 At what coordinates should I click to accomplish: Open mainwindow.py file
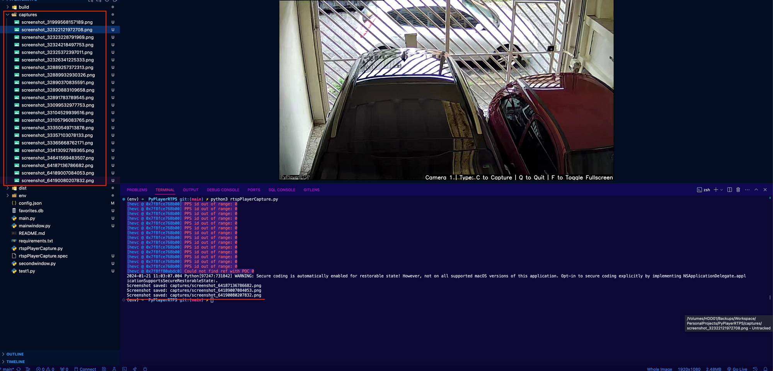(x=34, y=226)
